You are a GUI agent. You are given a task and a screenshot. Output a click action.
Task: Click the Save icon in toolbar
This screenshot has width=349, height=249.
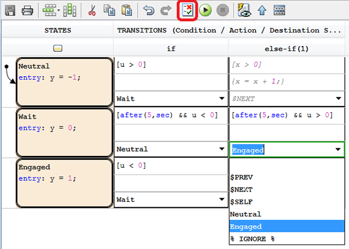(10, 10)
